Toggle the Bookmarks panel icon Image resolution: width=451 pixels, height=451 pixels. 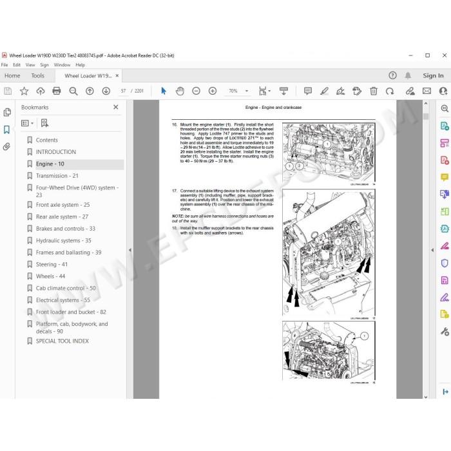[7, 130]
